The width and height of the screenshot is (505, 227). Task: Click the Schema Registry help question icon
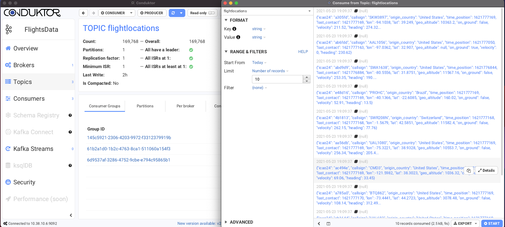(x=70, y=115)
